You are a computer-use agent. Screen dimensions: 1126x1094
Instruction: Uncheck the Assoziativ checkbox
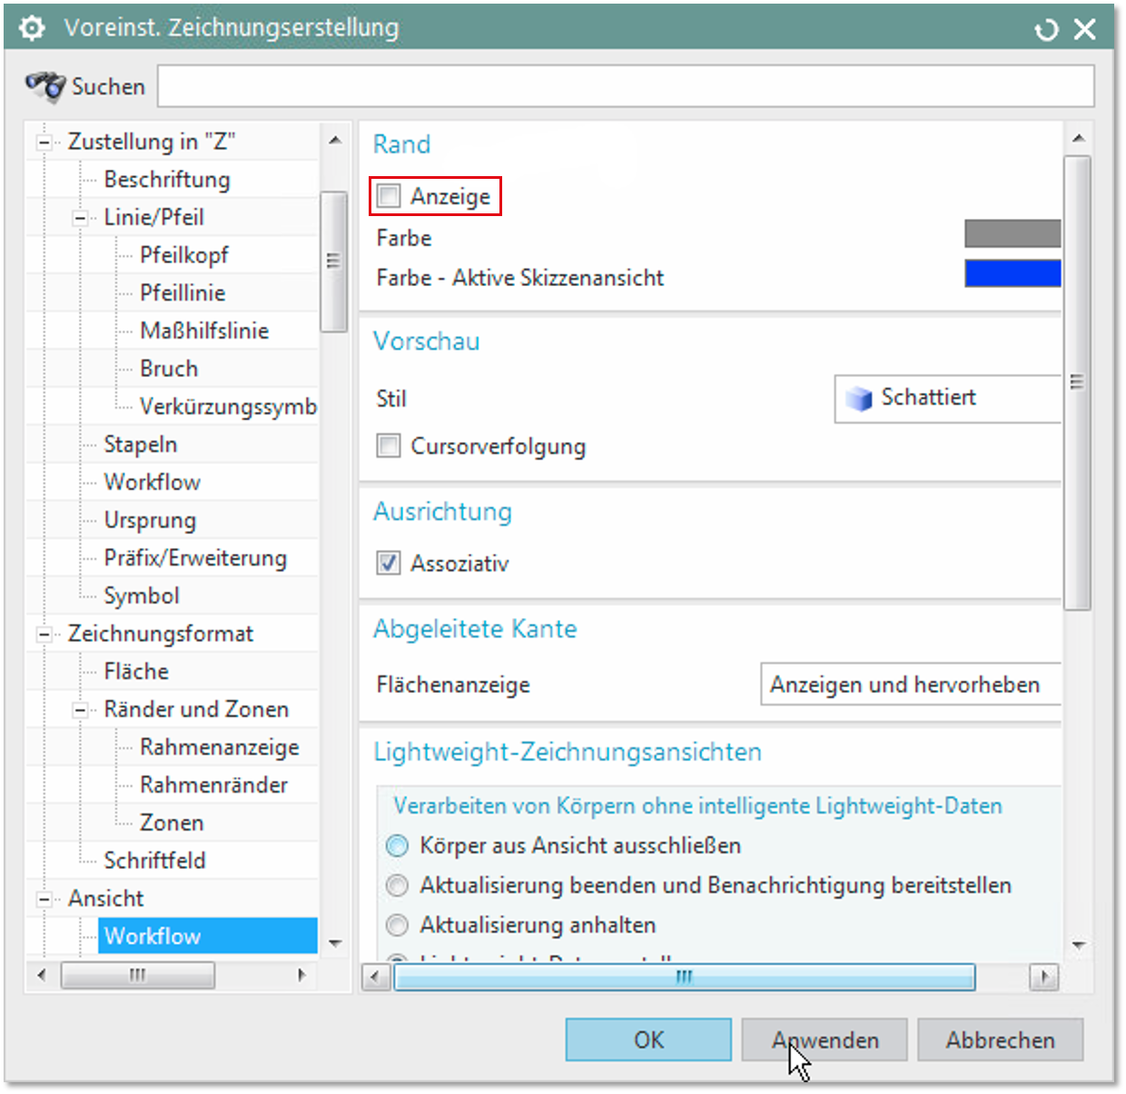coord(389,563)
